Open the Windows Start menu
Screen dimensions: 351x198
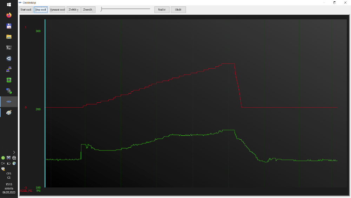9,5
